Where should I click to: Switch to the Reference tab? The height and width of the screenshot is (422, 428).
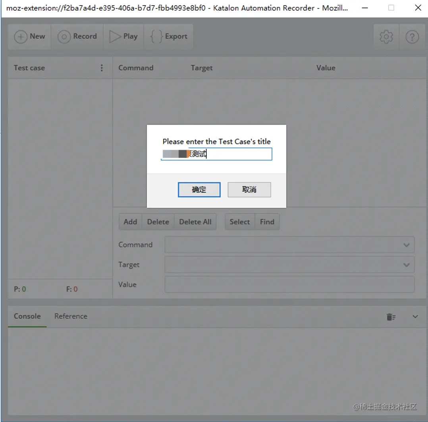(71, 316)
